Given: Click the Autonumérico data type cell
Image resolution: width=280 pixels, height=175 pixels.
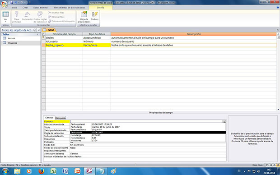Looking at the screenshot, I should [97, 38].
